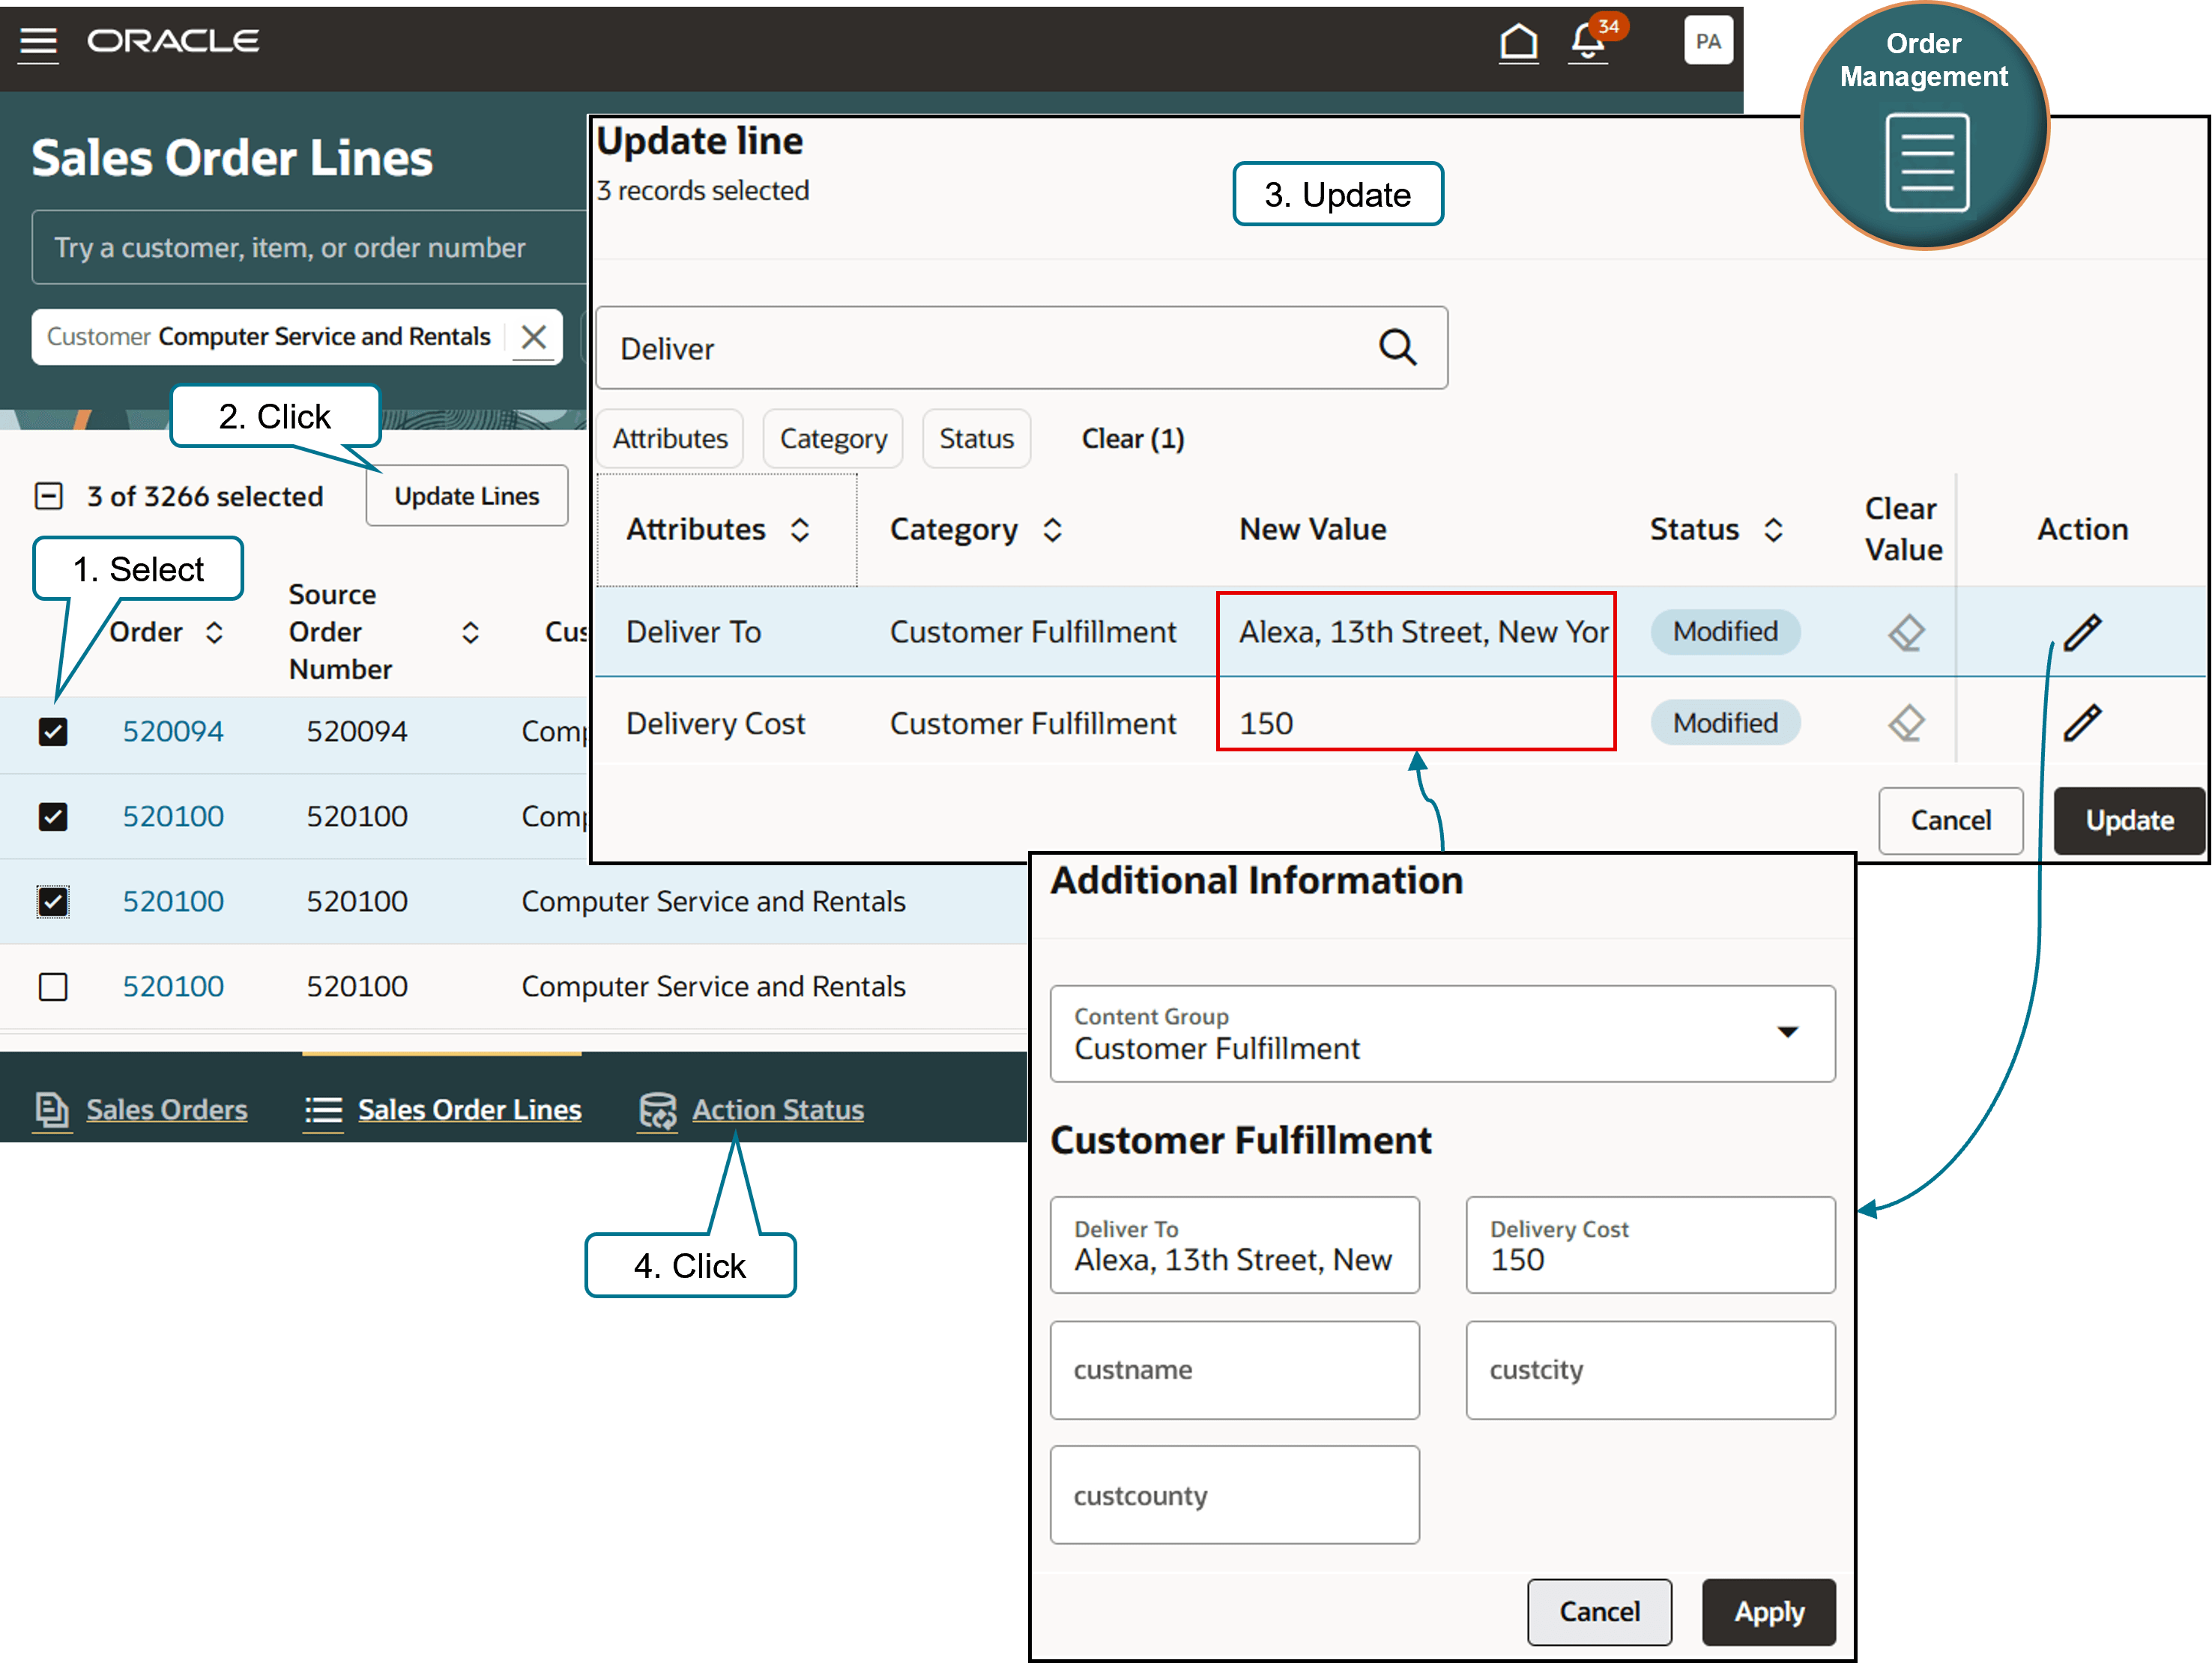
Task: Go to Oracle home icon
Action: pyautogui.click(x=1518, y=43)
